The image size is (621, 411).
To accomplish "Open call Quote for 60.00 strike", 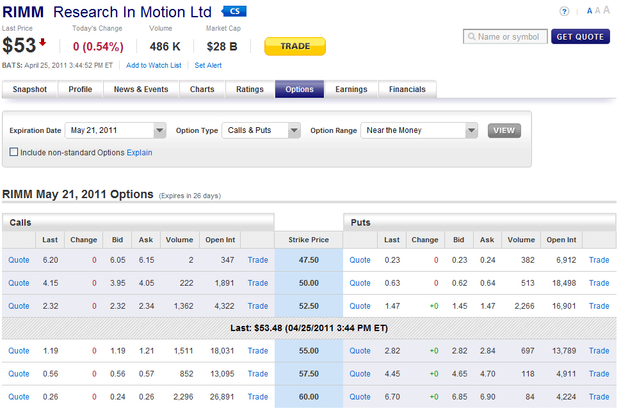I will pos(19,396).
